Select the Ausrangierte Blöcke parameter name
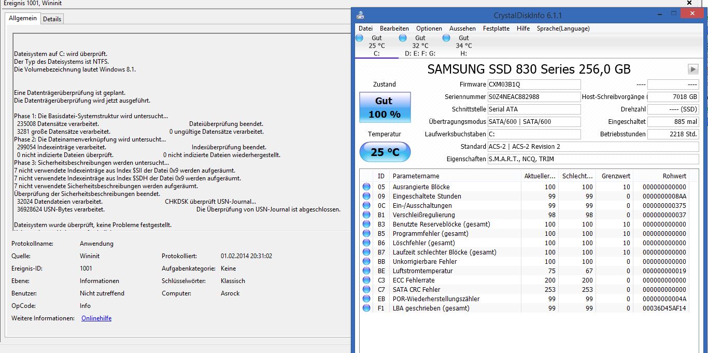 (x=421, y=187)
